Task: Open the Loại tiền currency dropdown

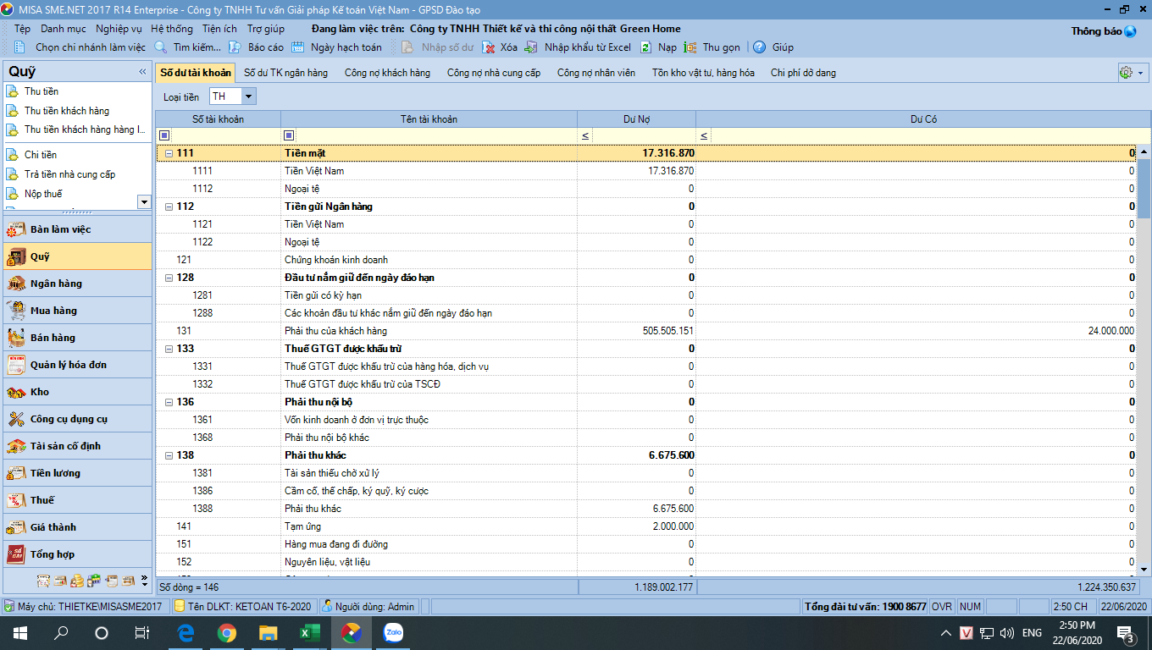Action: [249, 96]
